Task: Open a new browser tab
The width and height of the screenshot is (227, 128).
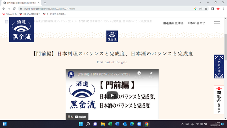Action: tap(45, 3)
